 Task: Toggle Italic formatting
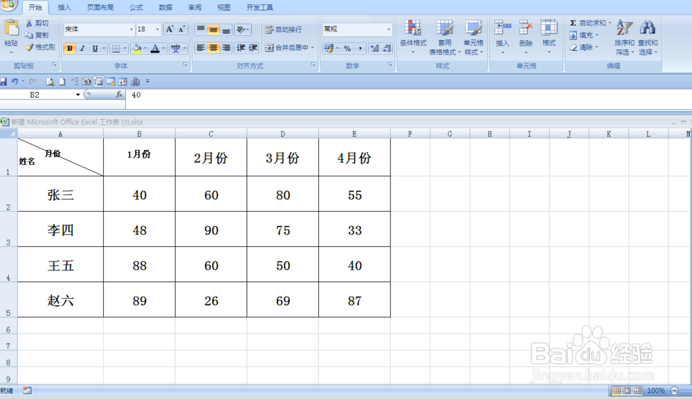click(82, 48)
